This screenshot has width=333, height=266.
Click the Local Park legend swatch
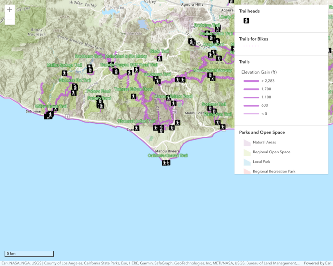(x=247, y=162)
